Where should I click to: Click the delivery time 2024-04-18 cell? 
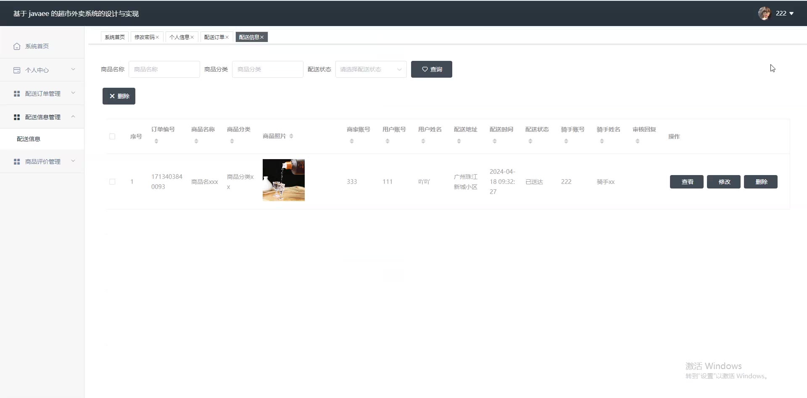(502, 182)
